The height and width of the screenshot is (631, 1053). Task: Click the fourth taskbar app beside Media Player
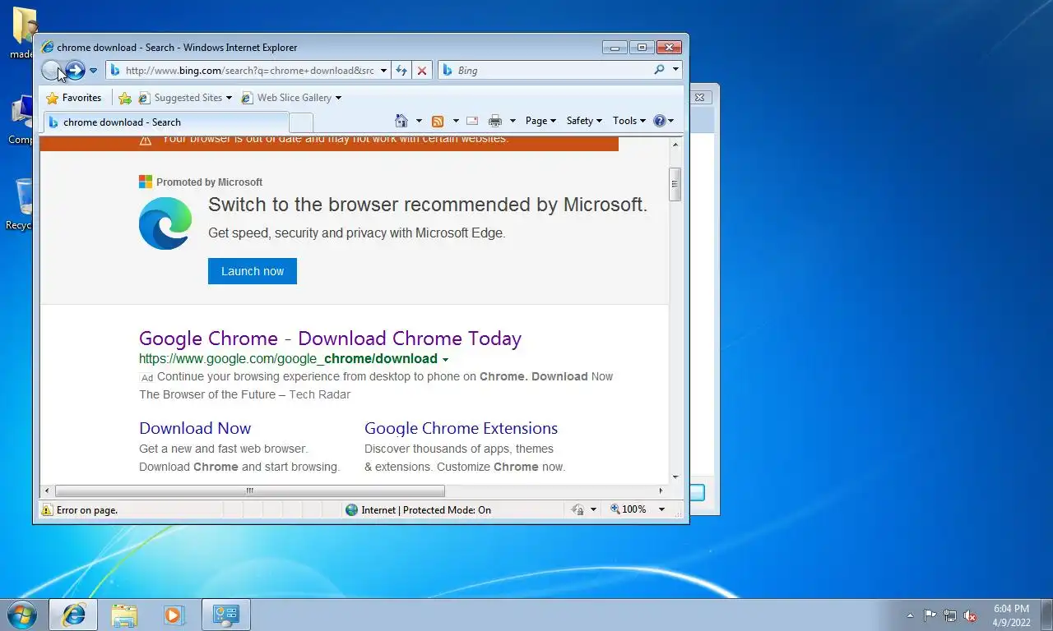(225, 615)
